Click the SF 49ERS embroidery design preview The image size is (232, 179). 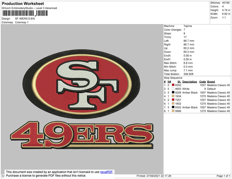coord(82,99)
